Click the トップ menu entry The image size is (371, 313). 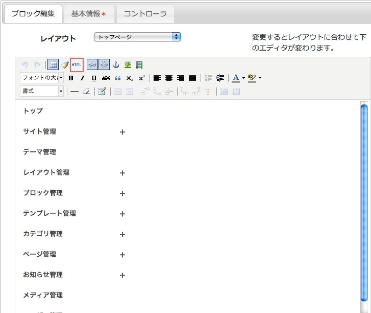(33, 111)
